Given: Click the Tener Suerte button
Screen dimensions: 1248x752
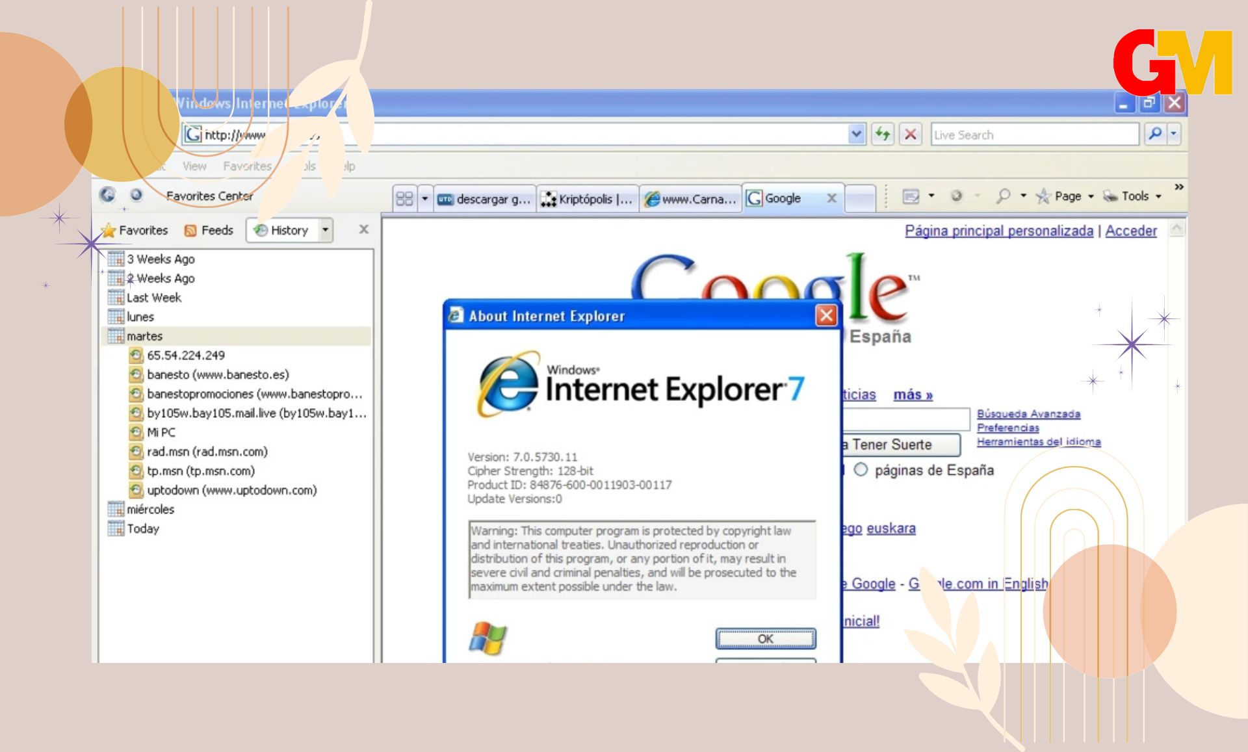Looking at the screenshot, I should click(900, 445).
